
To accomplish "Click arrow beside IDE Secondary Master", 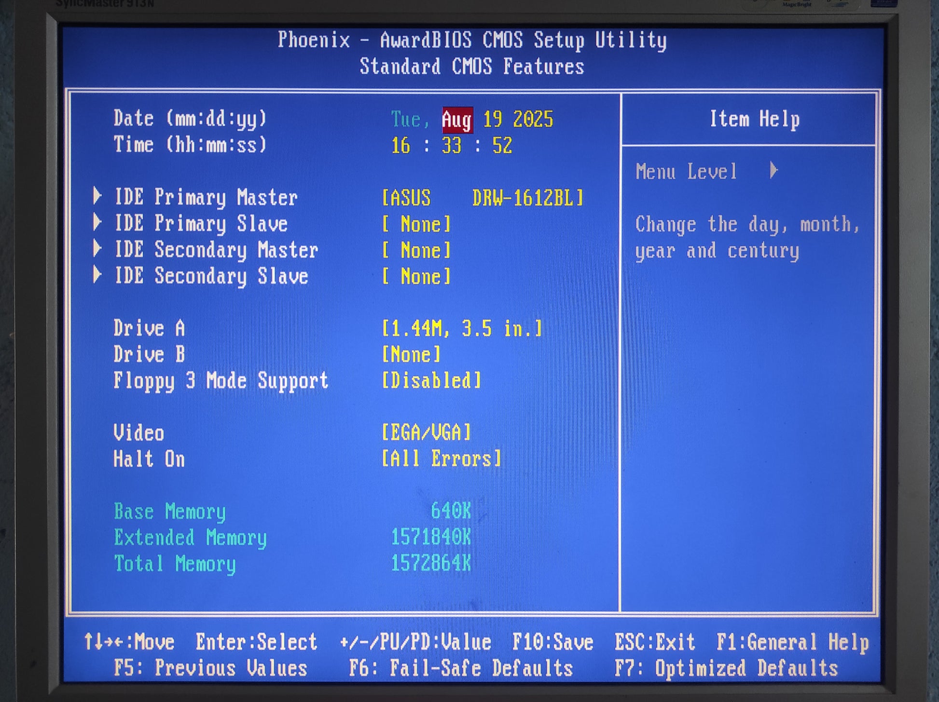I will point(97,248).
